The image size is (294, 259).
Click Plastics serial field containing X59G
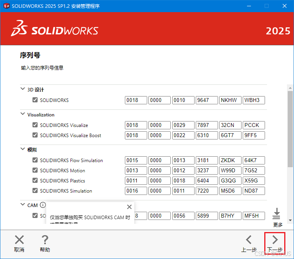tap(254, 180)
